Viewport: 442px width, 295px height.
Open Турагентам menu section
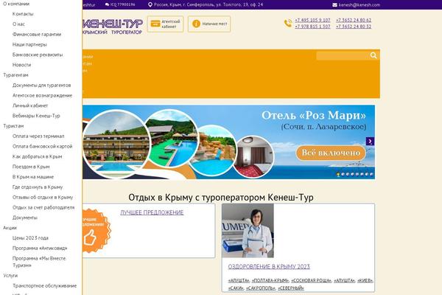pyautogui.click(x=15, y=74)
